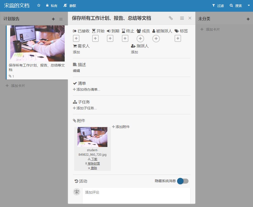
Task: Open the card details hamburger menu
Action: tap(182, 18)
